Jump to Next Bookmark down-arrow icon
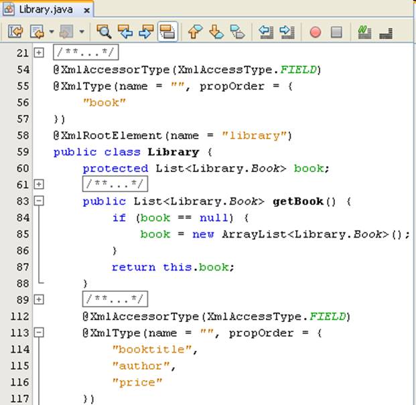Screen dimensions: 416x405 (216, 31)
